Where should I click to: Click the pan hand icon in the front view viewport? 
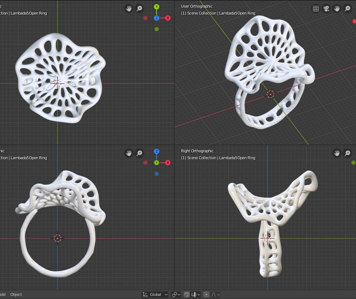[x=129, y=153]
